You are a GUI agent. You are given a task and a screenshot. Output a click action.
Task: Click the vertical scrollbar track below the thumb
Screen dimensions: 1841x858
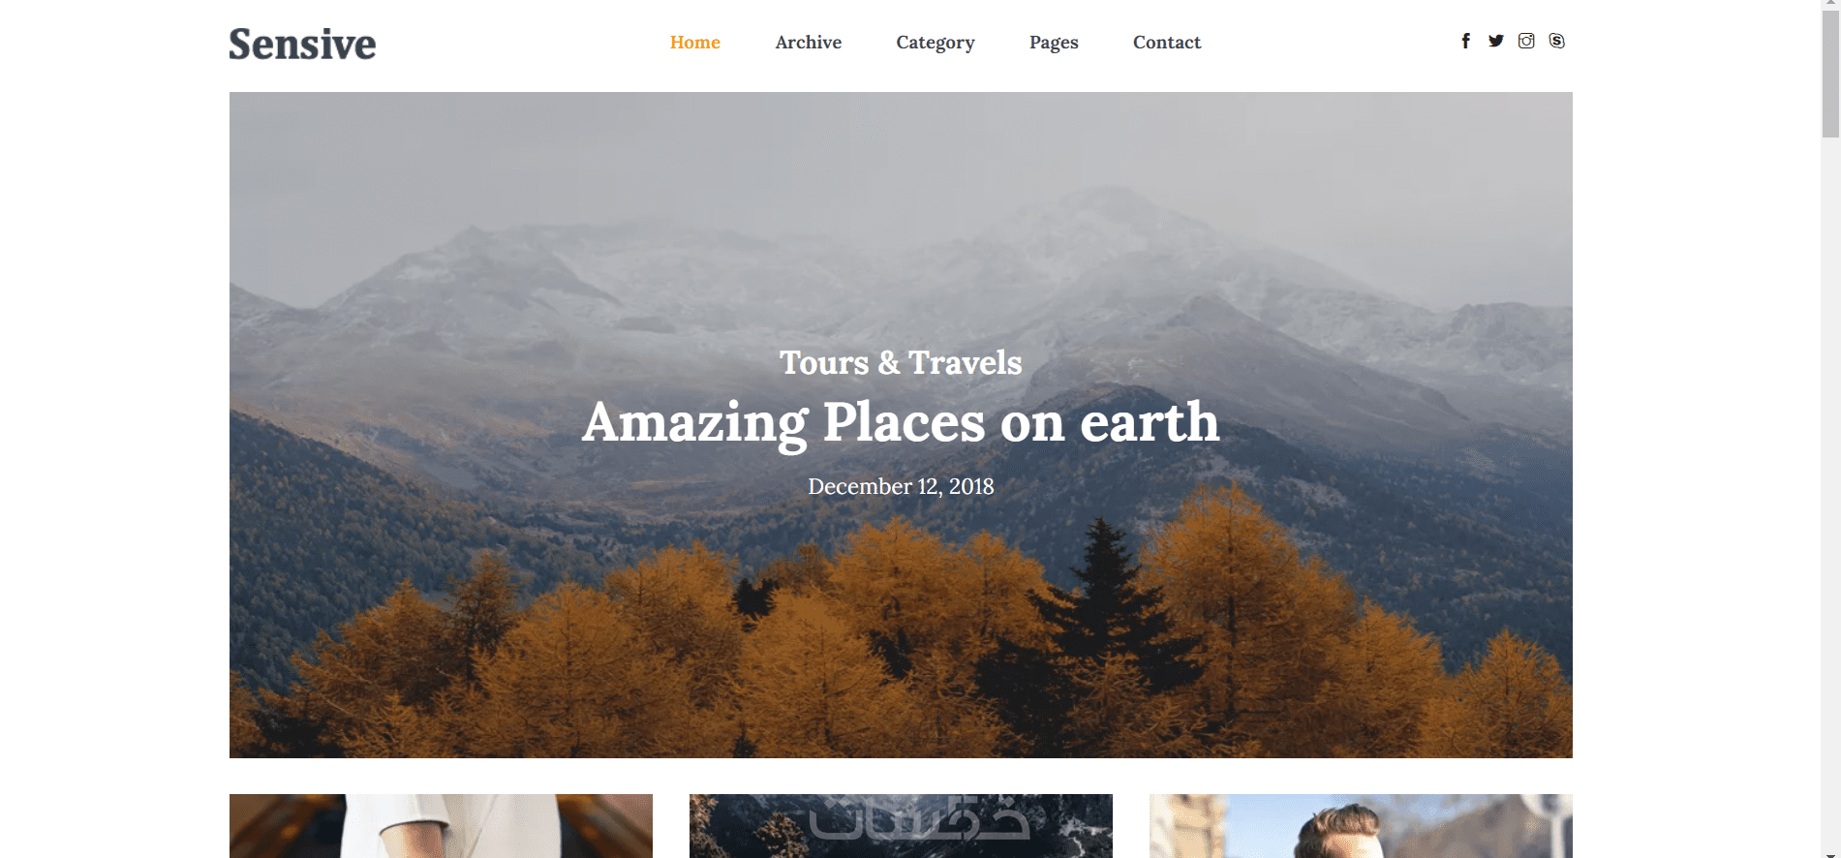point(1830,484)
